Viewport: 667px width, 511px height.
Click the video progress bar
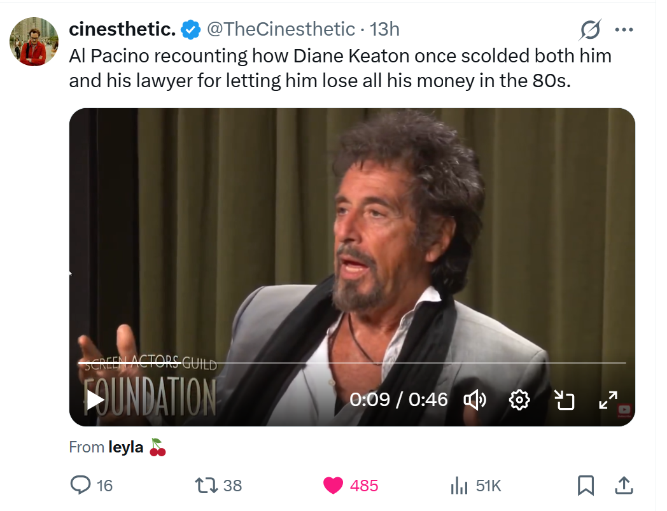(x=350, y=363)
